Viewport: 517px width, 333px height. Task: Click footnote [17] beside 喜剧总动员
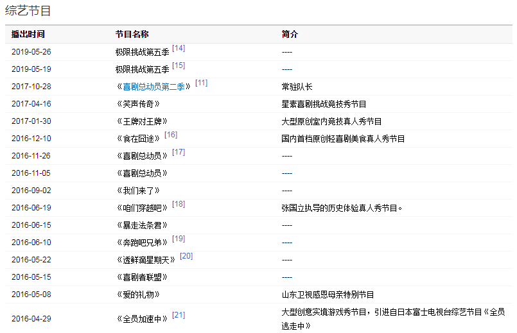pyautogui.click(x=179, y=152)
